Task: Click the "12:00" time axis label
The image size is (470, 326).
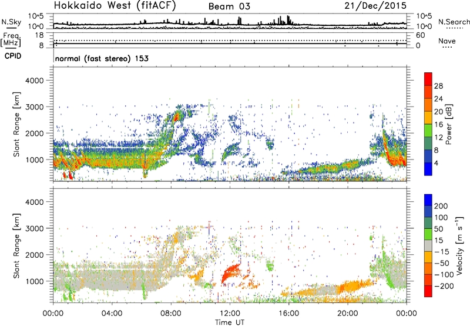Action: (x=230, y=314)
